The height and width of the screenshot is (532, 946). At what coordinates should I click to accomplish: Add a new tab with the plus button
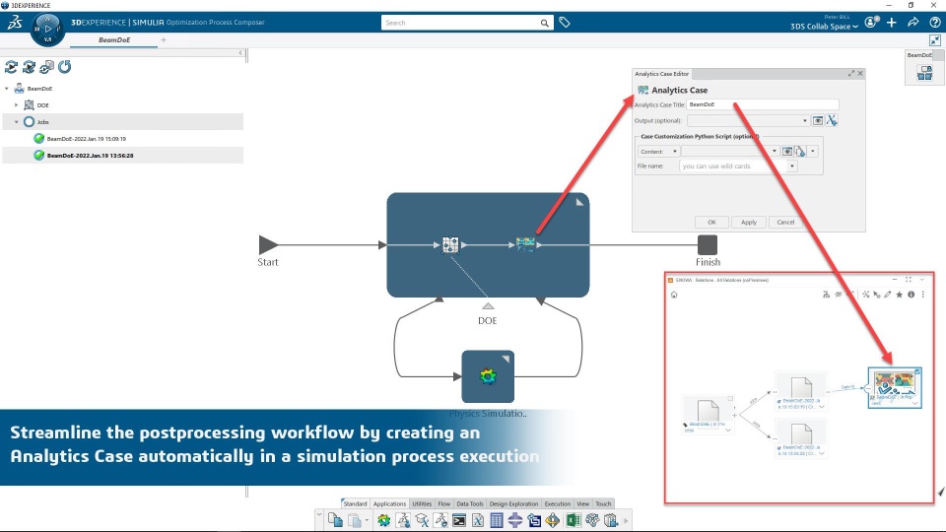[163, 39]
